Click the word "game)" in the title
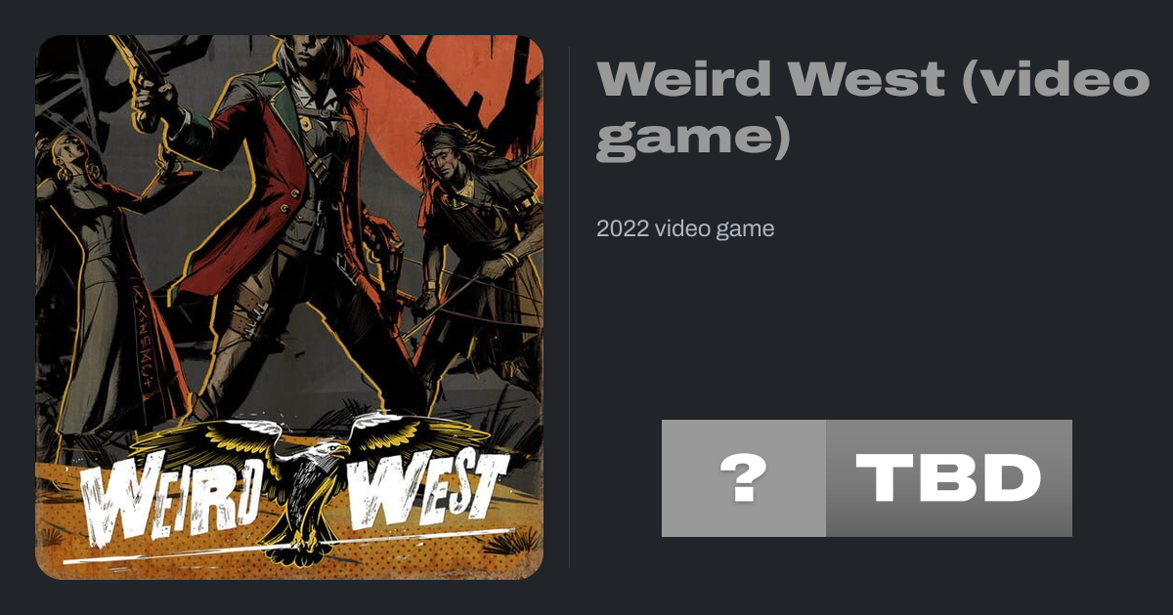This screenshot has height=615, width=1173. 692,136
